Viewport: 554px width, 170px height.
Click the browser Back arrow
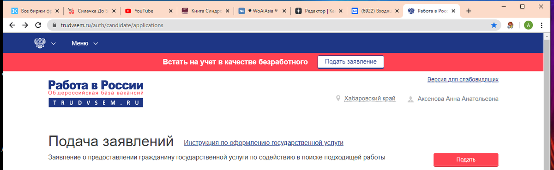[x=12, y=25]
